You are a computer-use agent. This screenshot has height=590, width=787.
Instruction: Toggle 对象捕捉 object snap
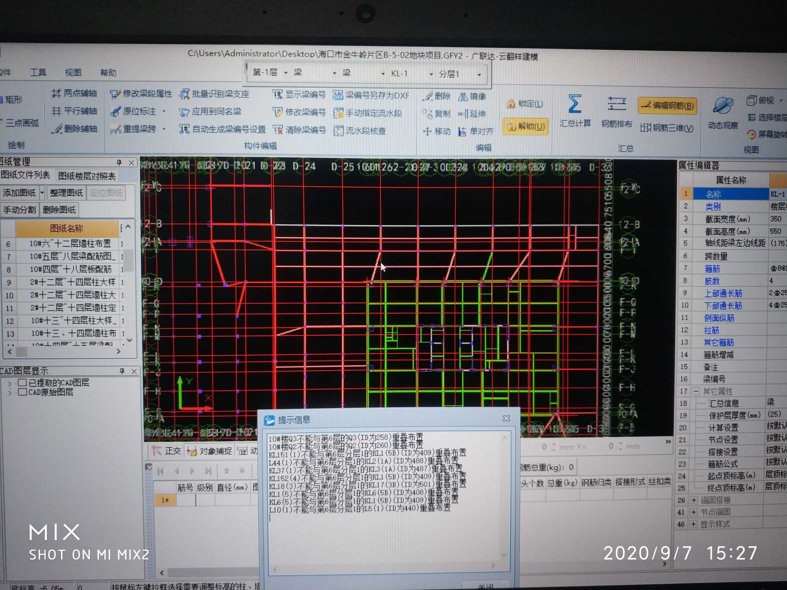coord(210,451)
